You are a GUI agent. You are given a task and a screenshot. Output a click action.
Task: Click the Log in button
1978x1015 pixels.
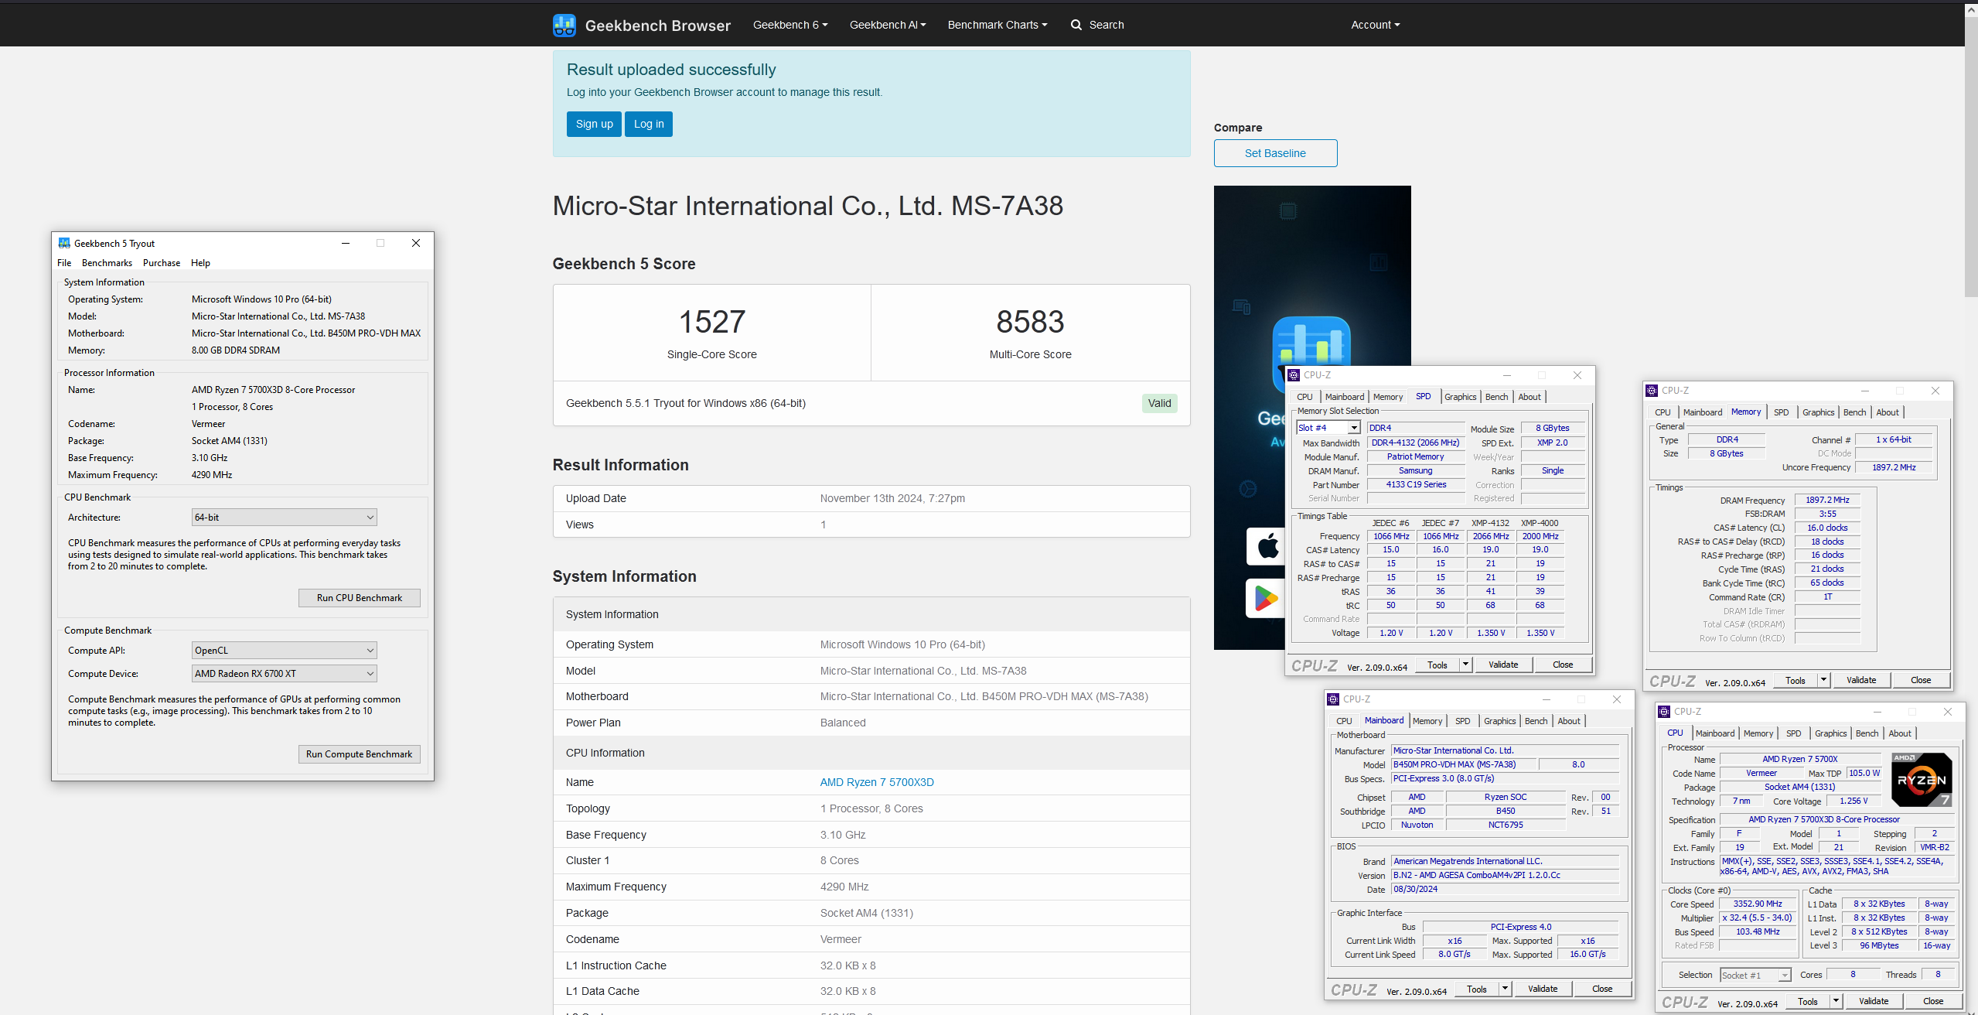649,124
